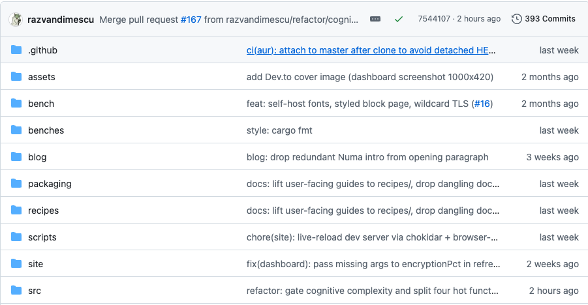
Task: Click '2 months ago' in bench row
Action: [x=549, y=104]
